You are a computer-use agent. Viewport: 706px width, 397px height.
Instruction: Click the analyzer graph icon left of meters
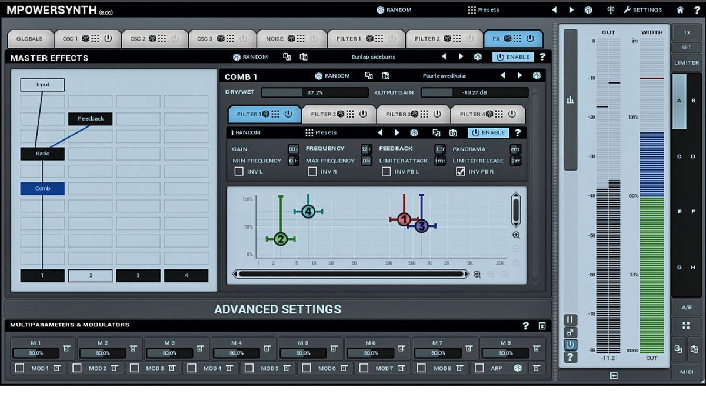pos(570,100)
